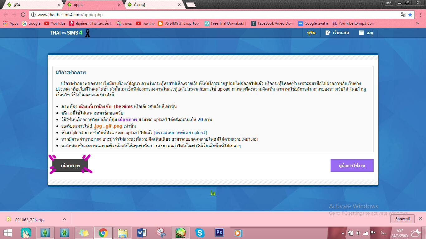
Task: Close the downloads bar
Action: pos(420,219)
